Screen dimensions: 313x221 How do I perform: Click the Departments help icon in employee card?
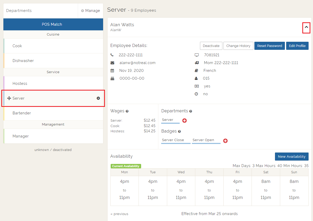[x=191, y=111]
